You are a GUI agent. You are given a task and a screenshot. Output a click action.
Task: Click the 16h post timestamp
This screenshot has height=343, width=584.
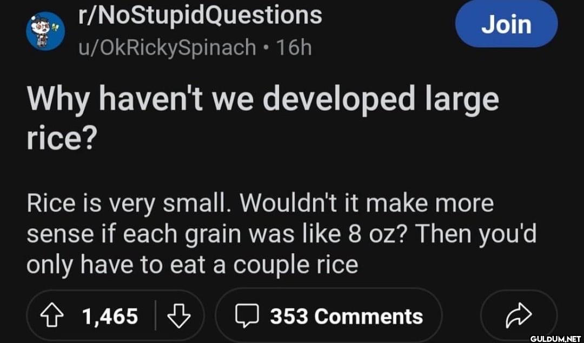tap(294, 48)
